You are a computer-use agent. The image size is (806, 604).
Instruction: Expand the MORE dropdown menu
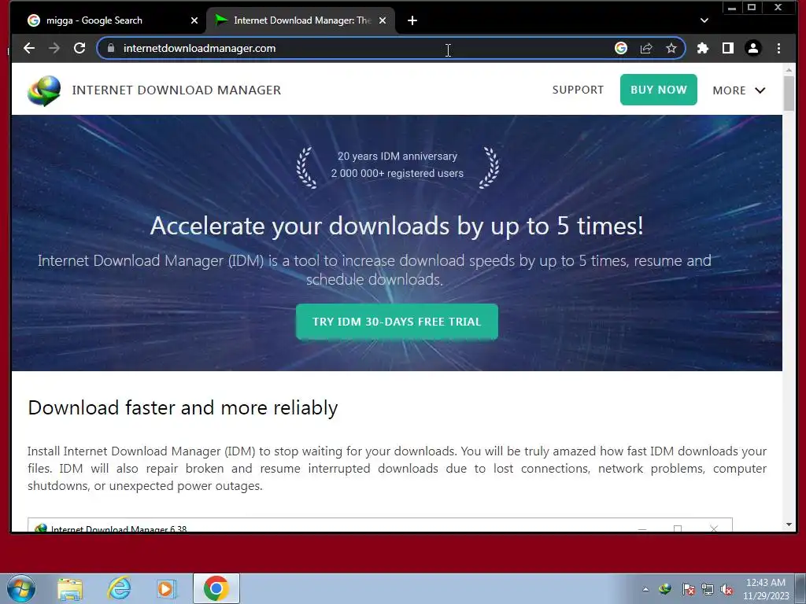739,90
